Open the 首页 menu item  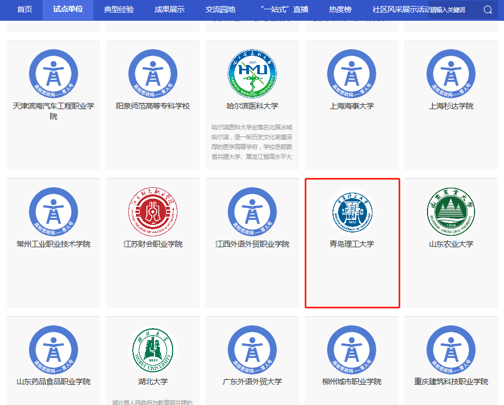(25, 10)
